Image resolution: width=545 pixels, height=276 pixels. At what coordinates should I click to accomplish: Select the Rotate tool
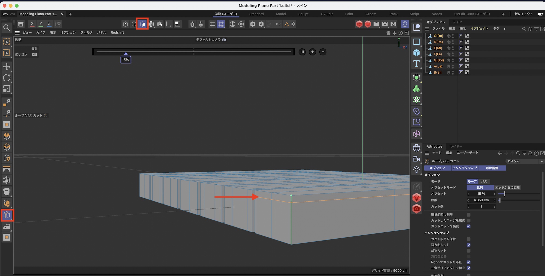[x=7, y=78]
